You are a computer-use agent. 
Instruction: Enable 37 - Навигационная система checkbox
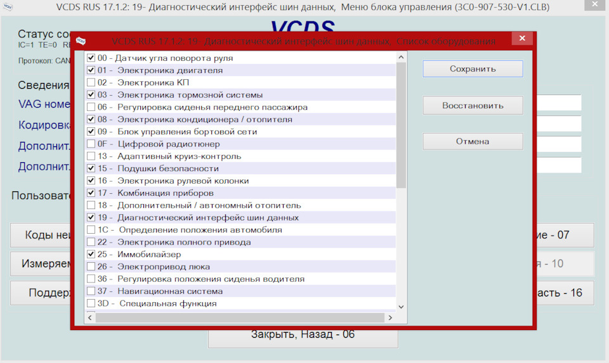click(x=91, y=291)
